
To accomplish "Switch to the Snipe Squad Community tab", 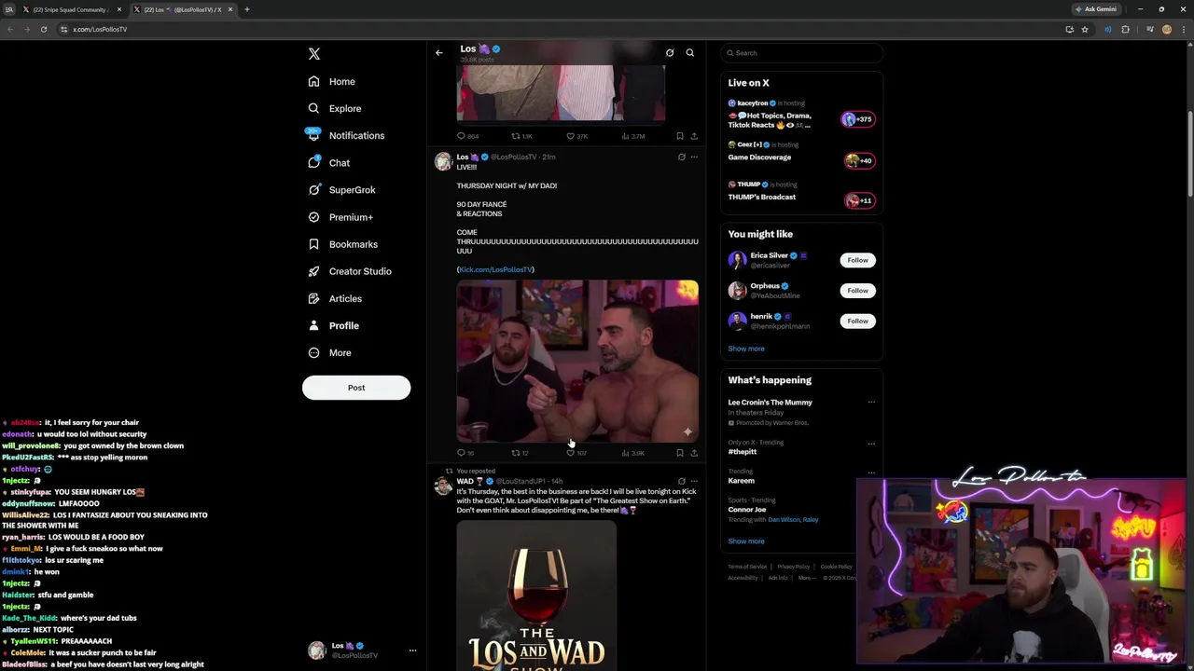I will click(70, 9).
